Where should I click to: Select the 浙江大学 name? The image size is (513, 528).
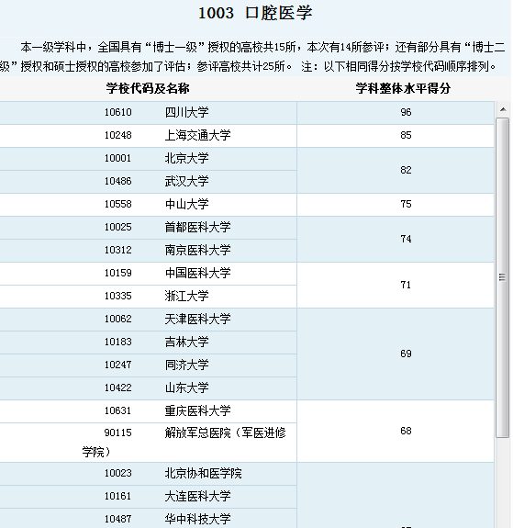point(187,296)
